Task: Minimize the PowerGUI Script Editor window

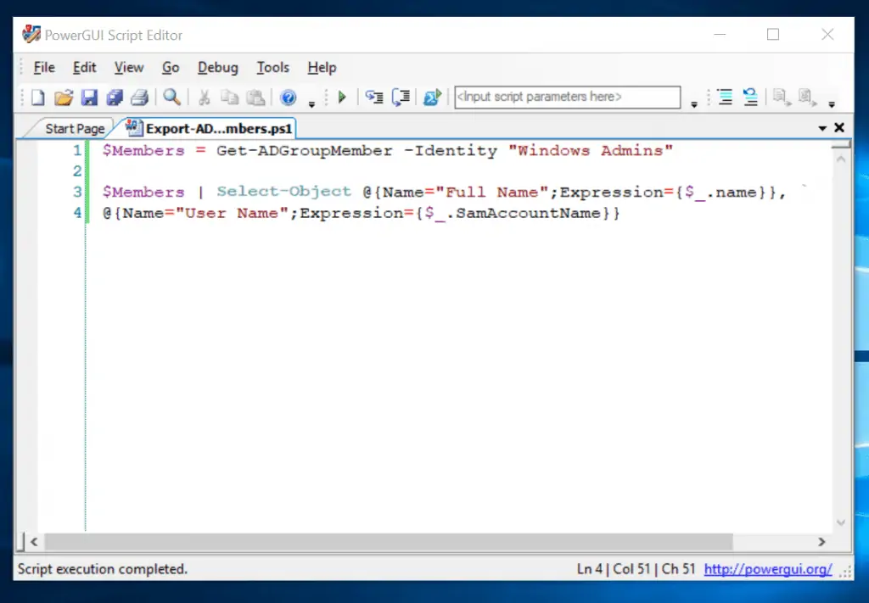Action: pos(720,34)
